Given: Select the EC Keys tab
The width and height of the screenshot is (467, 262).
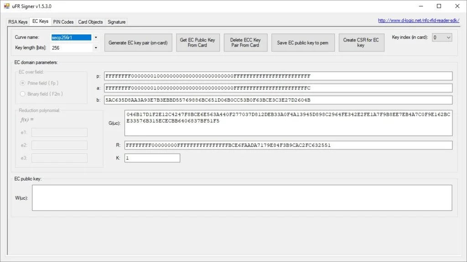Looking at the screenshot, I should pyautogui.click(x=40, y=21).
